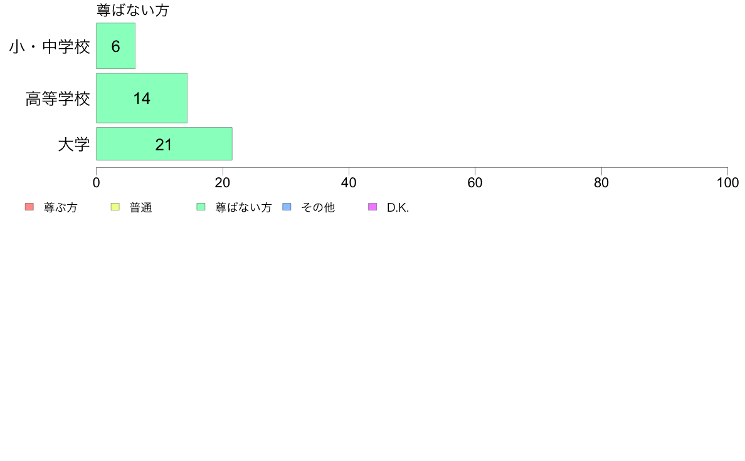
Task: Select the 大学 bar showing 21
Action: tap(164, 144)
